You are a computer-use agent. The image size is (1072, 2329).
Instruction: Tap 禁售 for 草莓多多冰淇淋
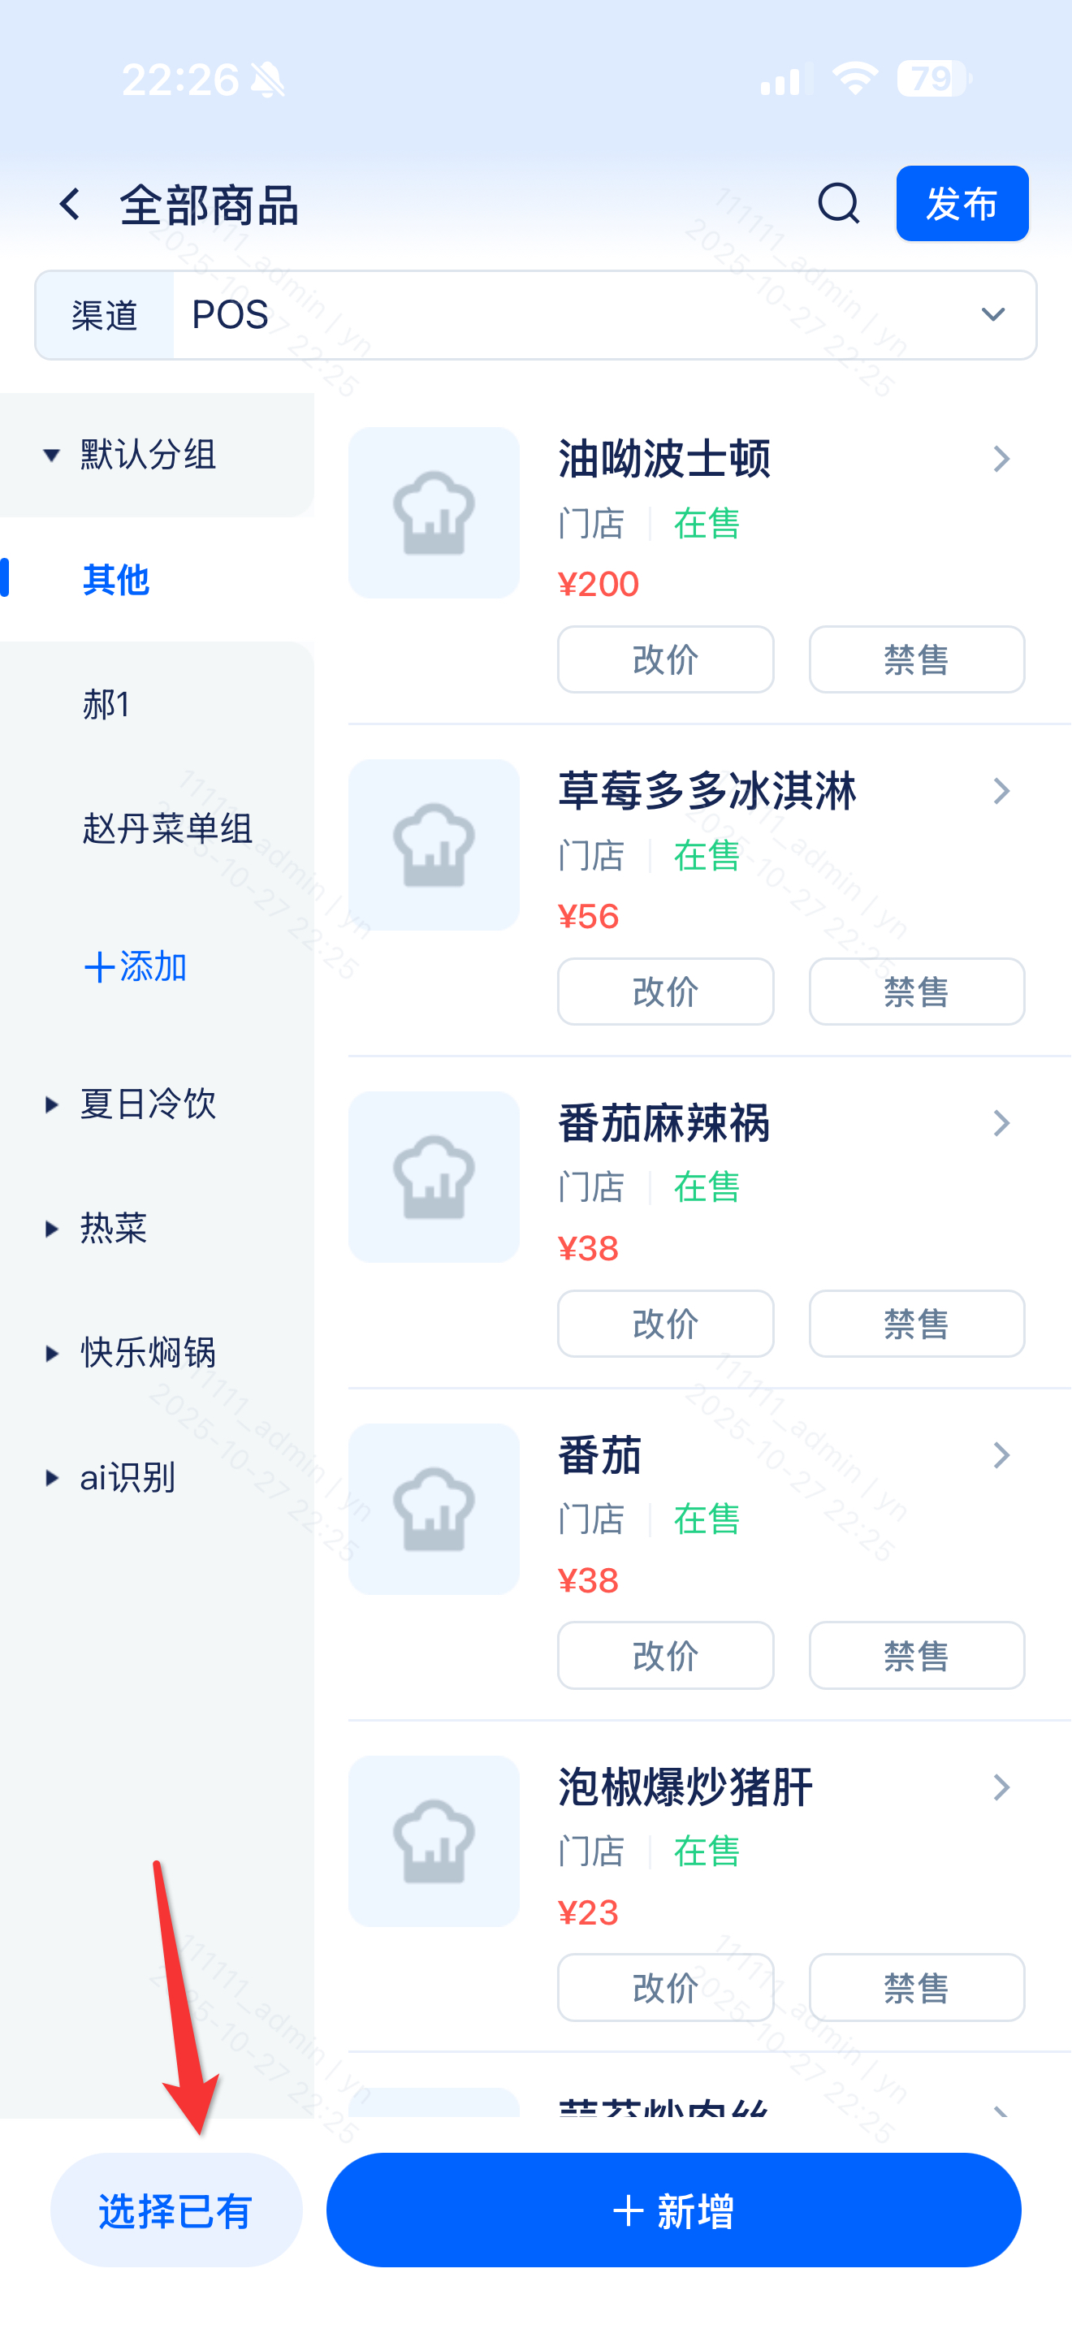915,992
